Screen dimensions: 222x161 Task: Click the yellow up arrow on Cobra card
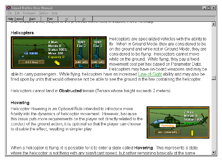click(x=192, y=133)
